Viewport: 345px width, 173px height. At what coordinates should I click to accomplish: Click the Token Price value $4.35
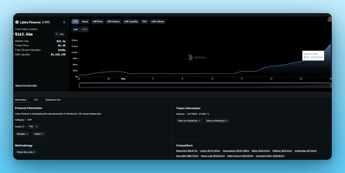62,46
